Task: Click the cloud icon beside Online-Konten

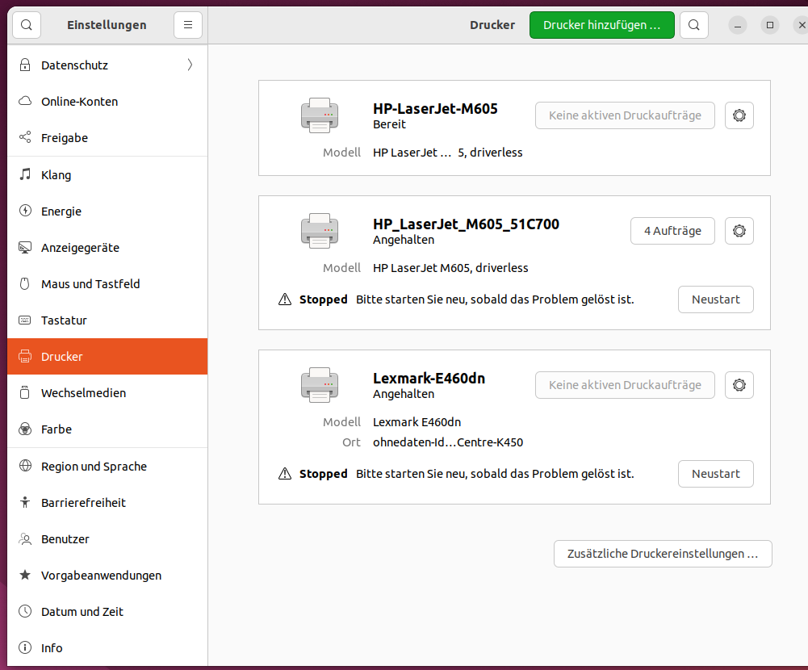Action: click(x=25, y=102)
